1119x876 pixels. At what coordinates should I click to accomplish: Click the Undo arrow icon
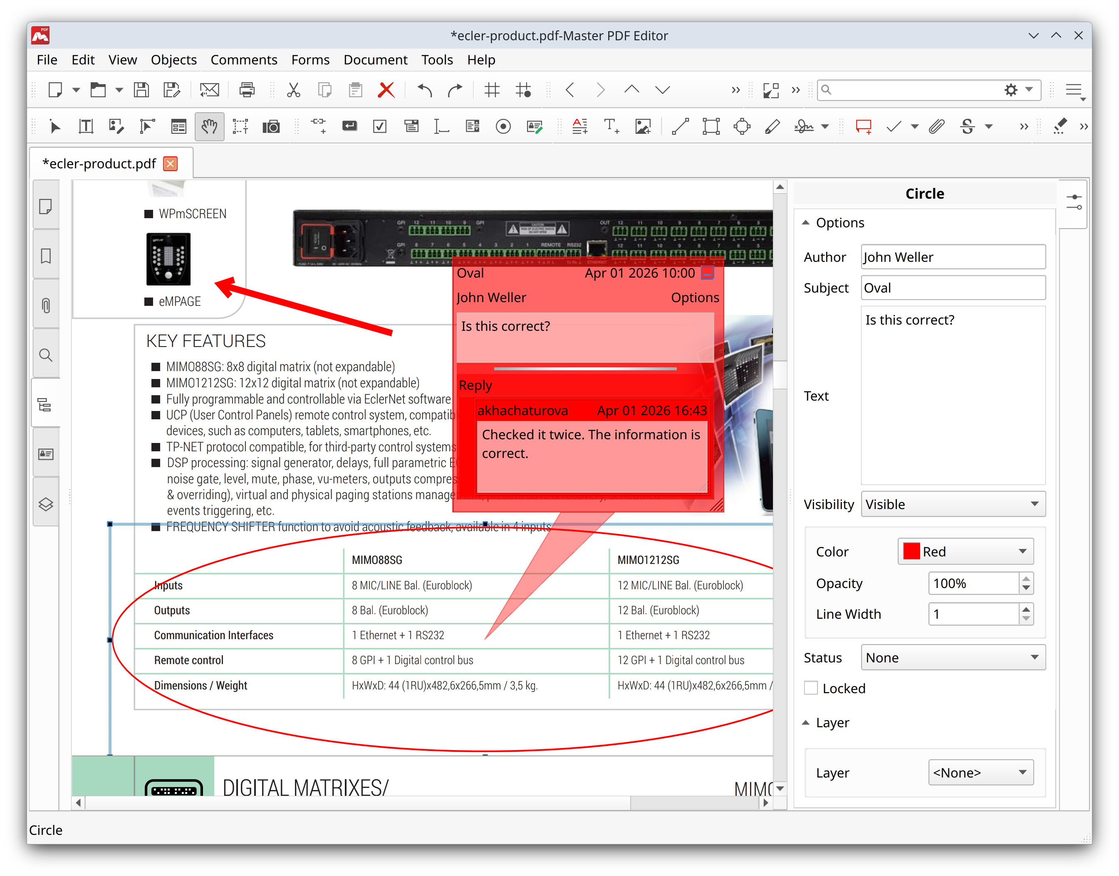pyautogui.click(x=424, y=90)
